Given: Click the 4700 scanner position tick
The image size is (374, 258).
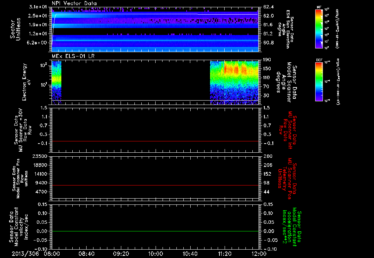Looking at the screenshot, I should tap(41, 192).
